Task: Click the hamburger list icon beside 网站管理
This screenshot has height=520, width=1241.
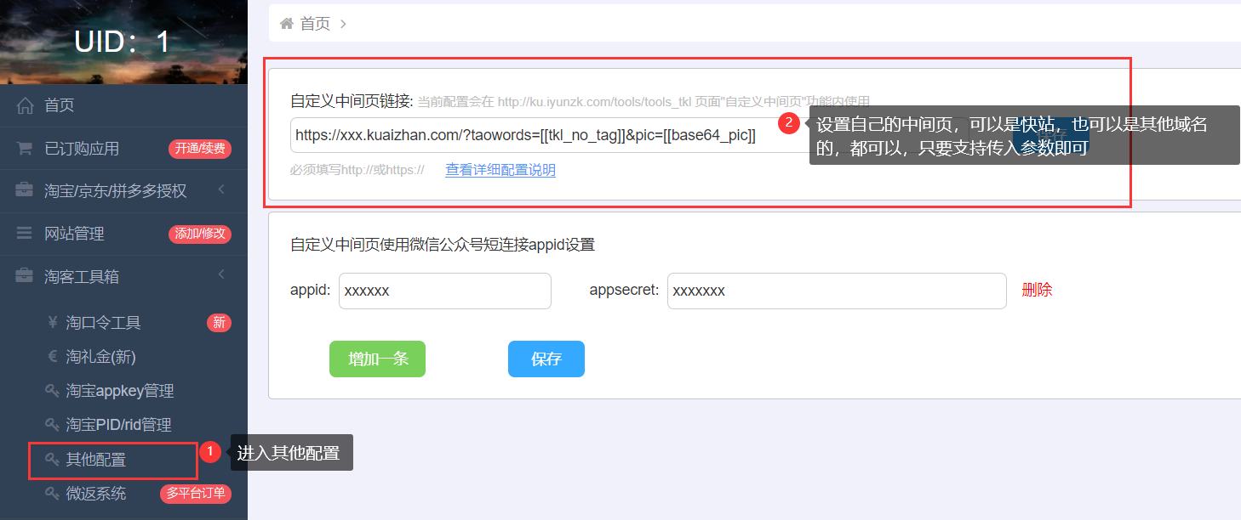Action: (25, 233)
